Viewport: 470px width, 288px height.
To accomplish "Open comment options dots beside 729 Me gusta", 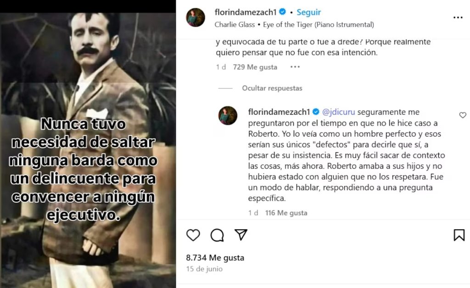I will pyautogui.click(x=295, y=67).
